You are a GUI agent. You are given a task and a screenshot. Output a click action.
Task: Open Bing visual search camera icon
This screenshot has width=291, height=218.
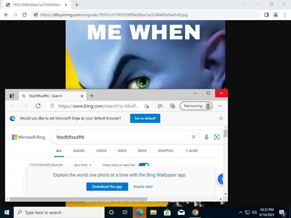click(217, 137)
